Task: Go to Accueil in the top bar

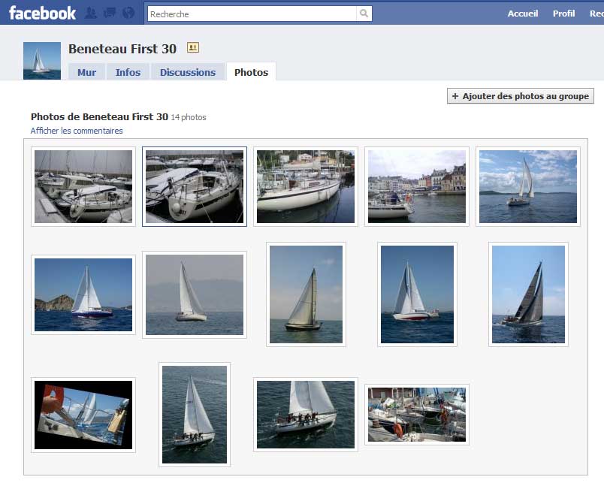Action: [523, 14]
